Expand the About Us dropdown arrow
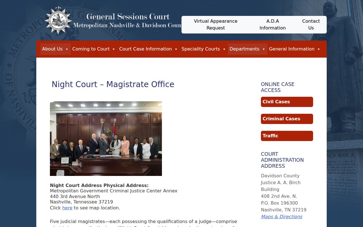Image resolution: width=363 pixels, height=227 pixels. click(67, 49)
